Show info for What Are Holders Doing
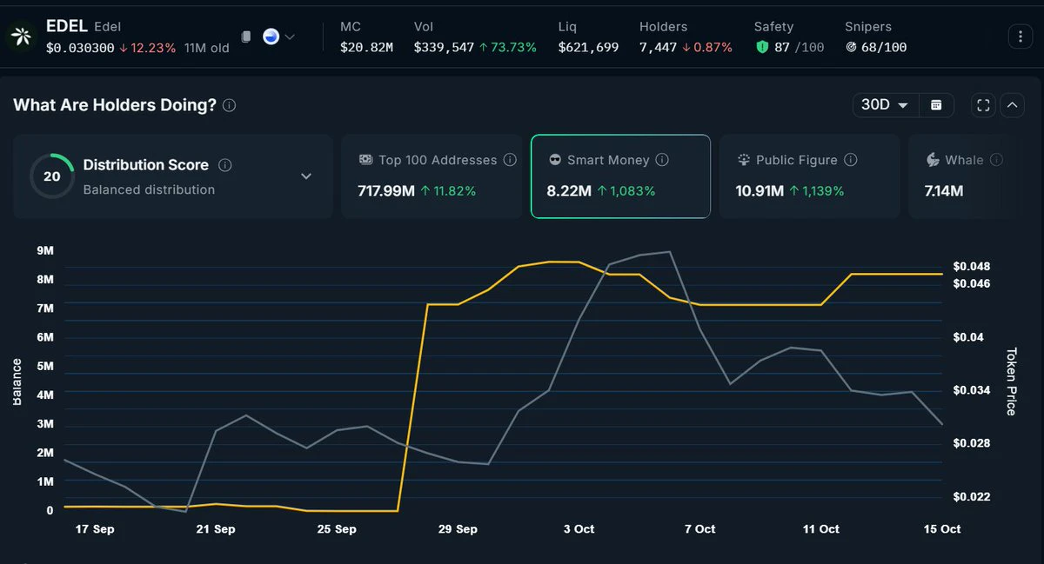 click(x=229, y=105)
